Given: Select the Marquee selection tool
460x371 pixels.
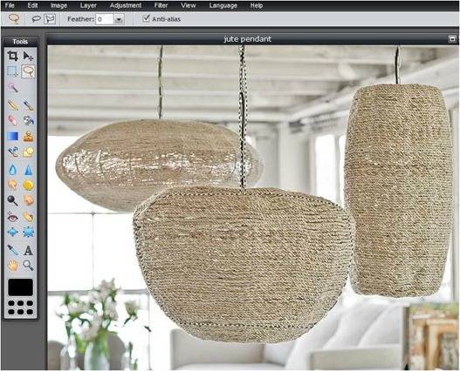Looking at the screenshot, I should (x=12, y=71).
